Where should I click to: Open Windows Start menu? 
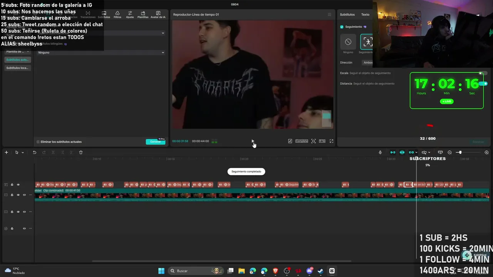pyautogui.click(x=161, y=271)
